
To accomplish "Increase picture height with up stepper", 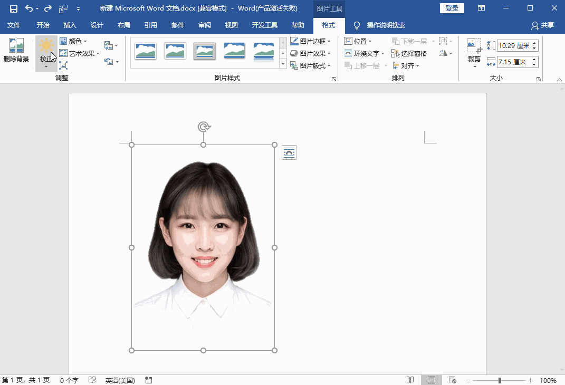I will coord(534,43).
